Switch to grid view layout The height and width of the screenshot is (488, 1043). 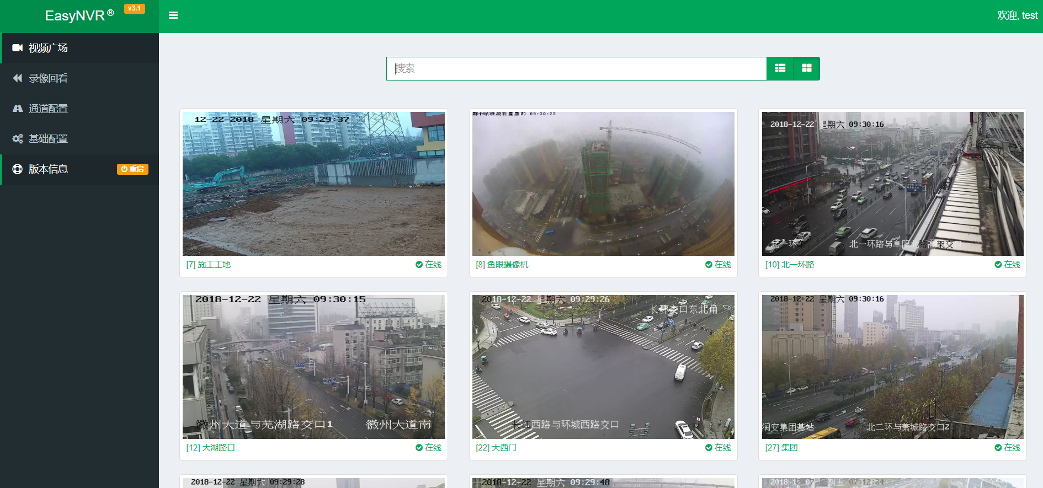806,68
